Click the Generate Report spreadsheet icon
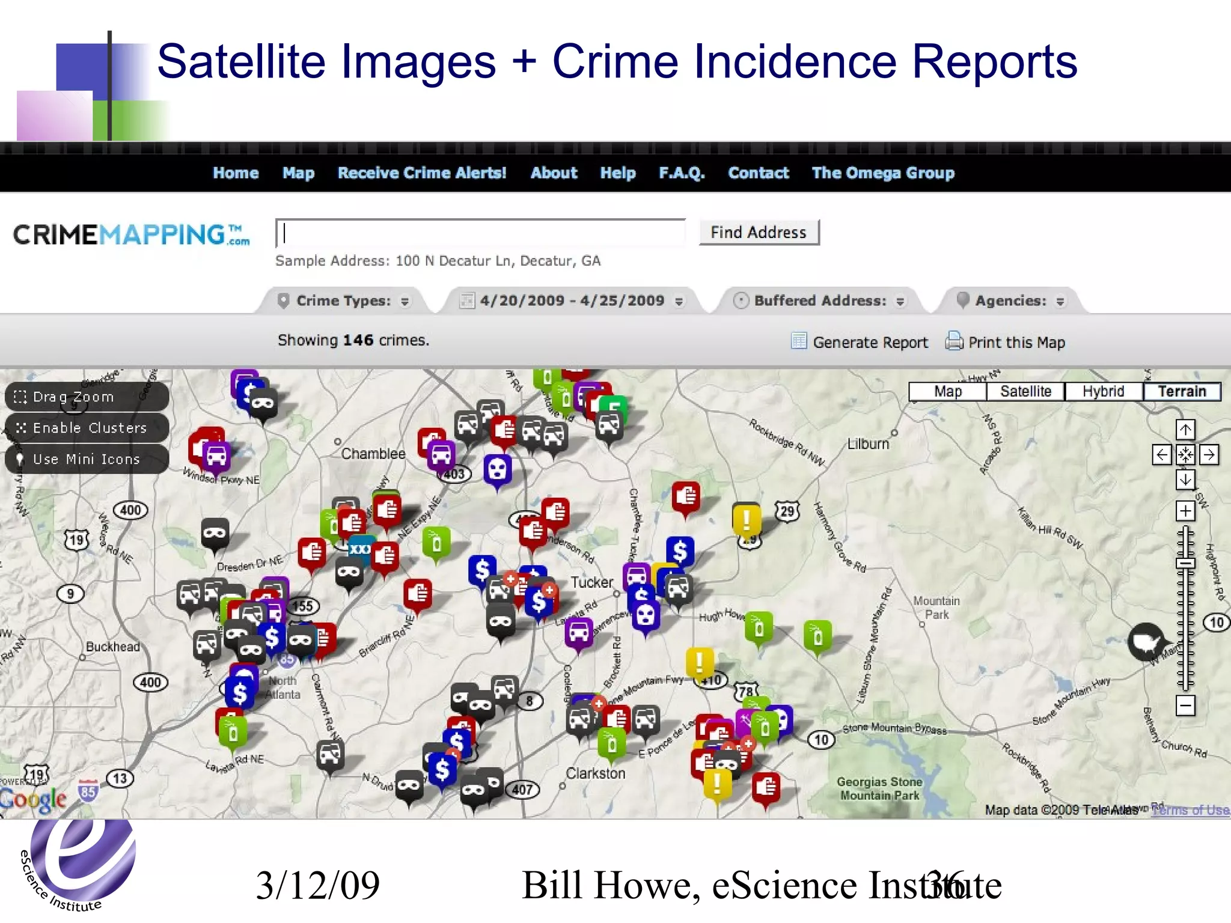1231x923 pixels. click(x=799, y=341)
